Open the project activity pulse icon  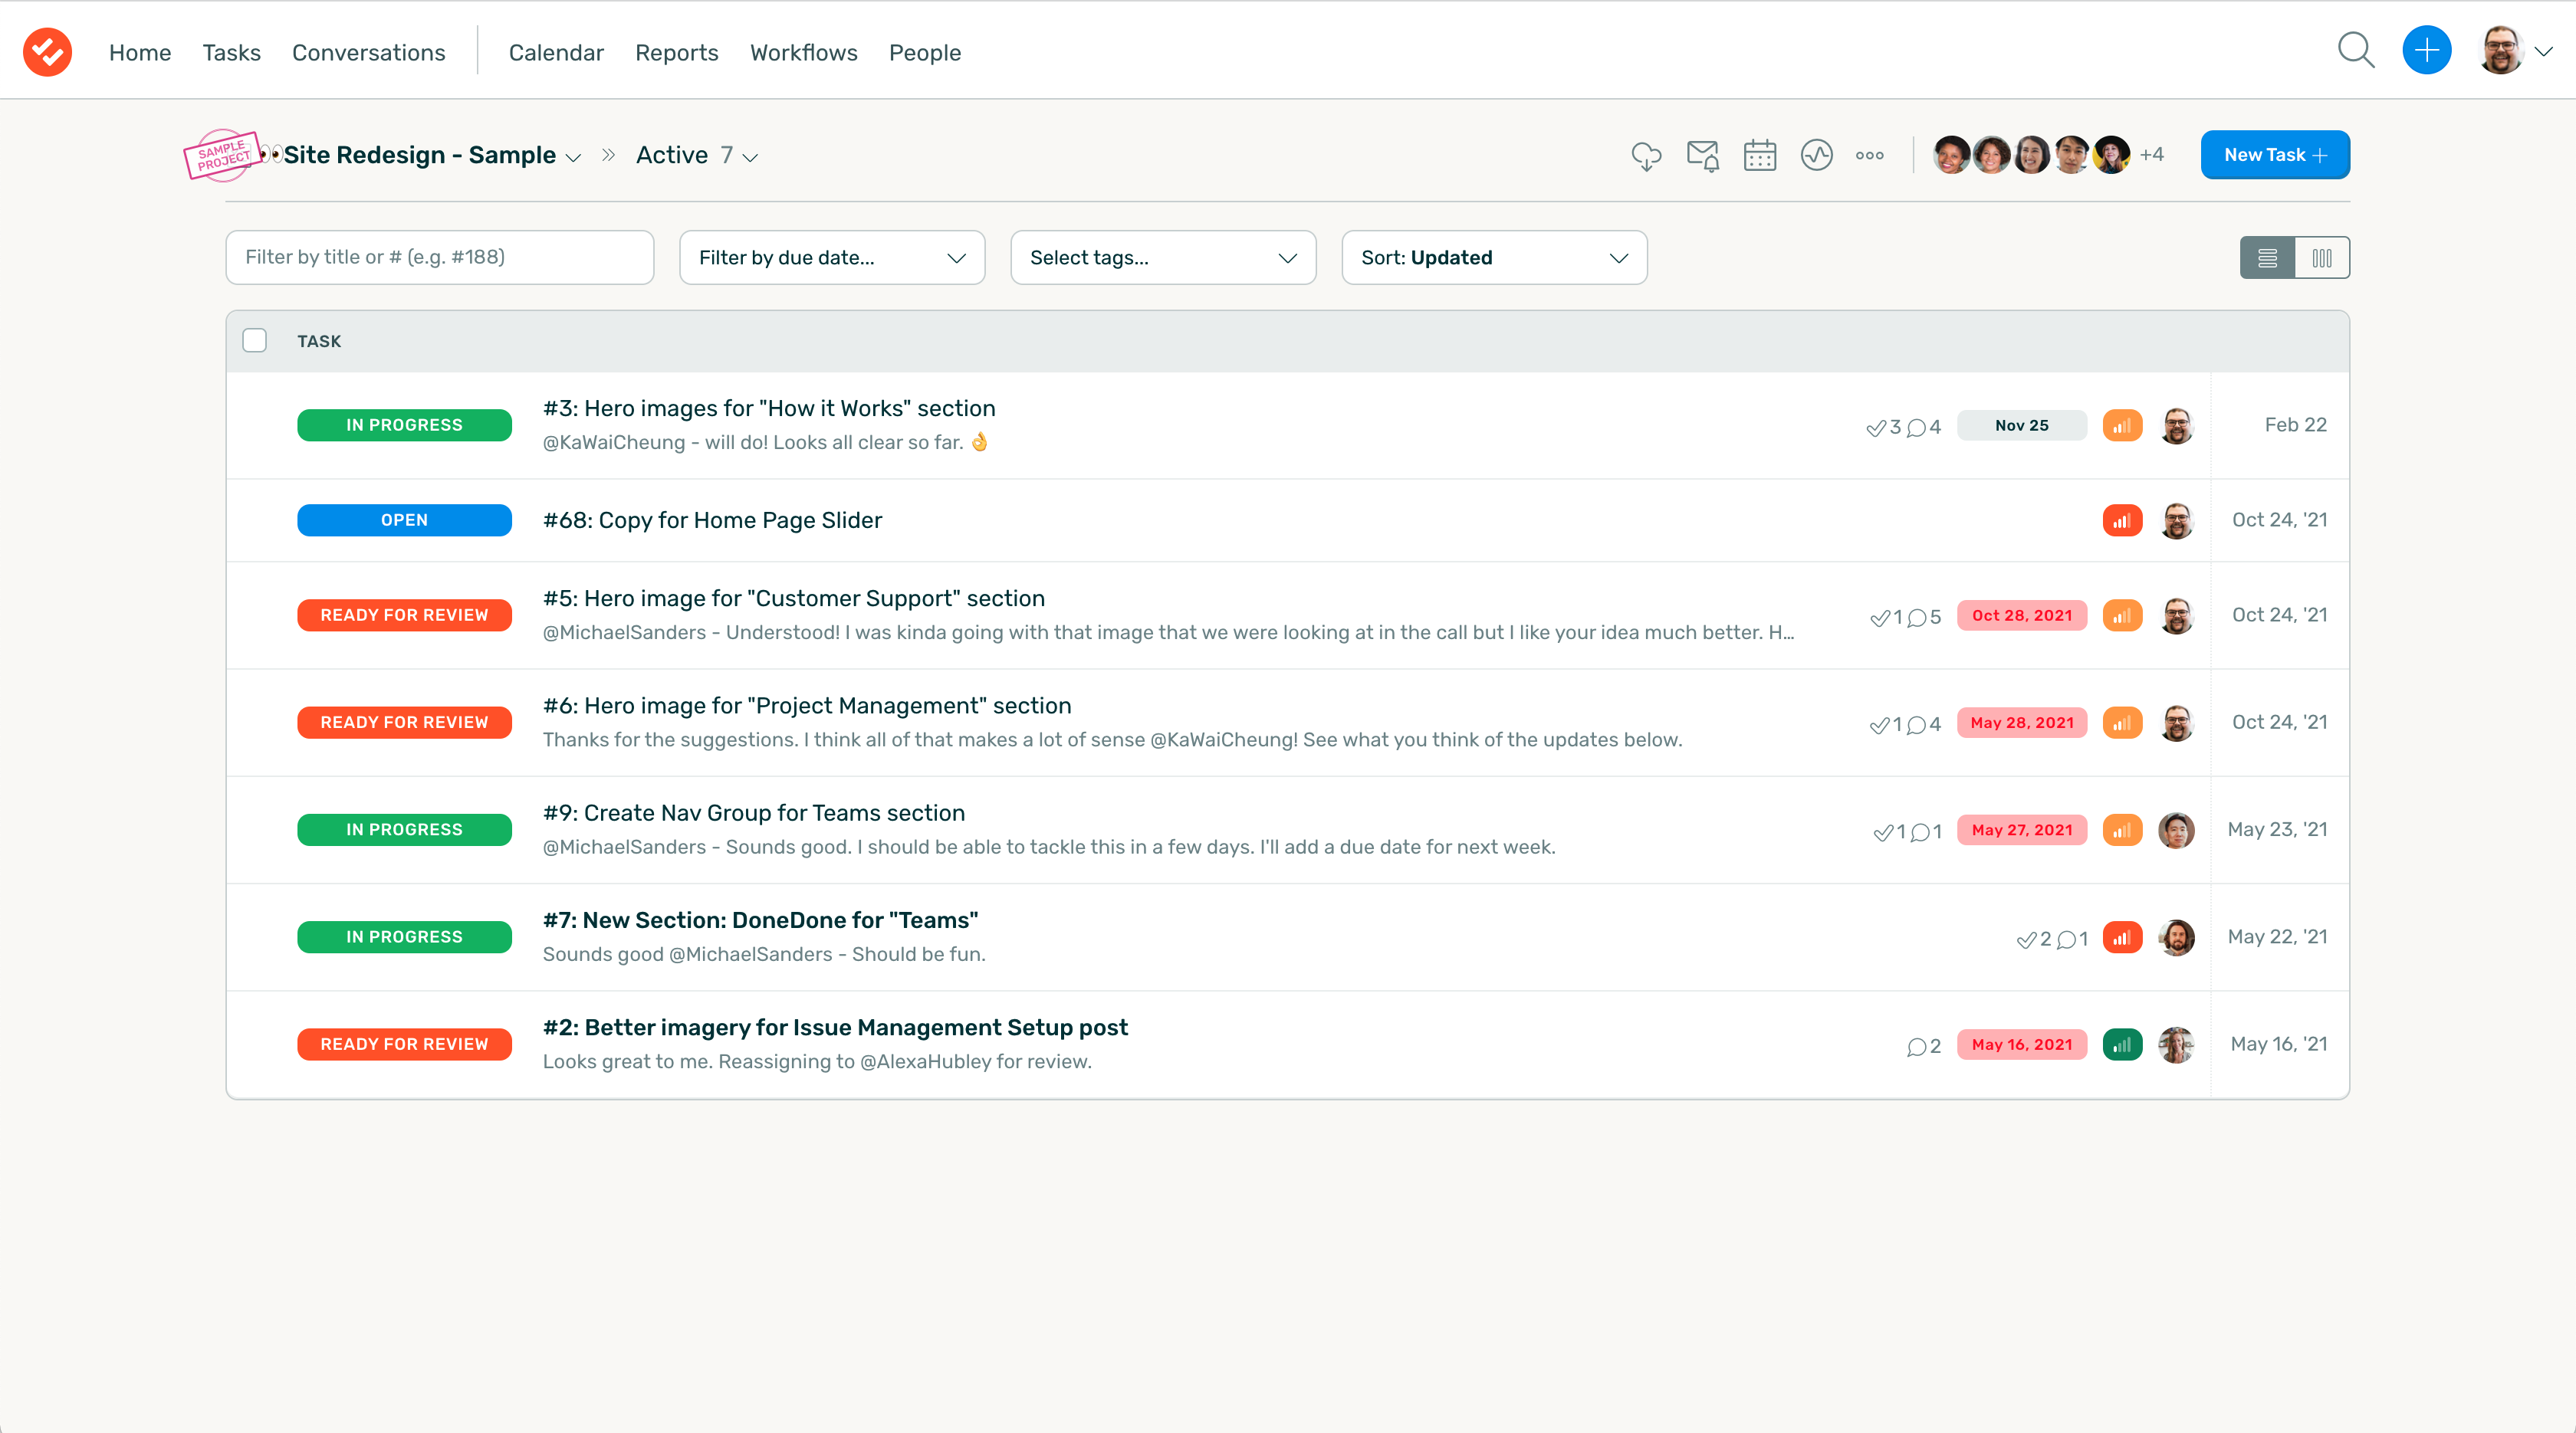coord(1817,155)
